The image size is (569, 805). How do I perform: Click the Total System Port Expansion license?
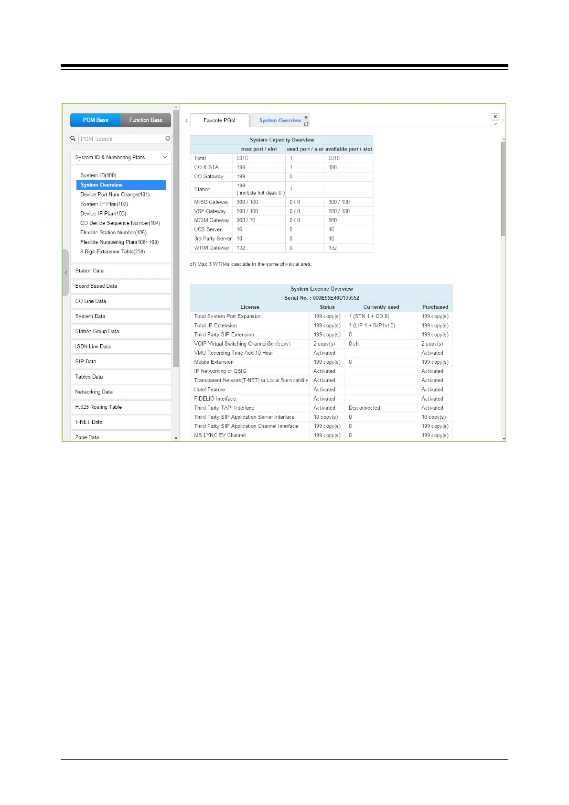(x=228, y=316)
